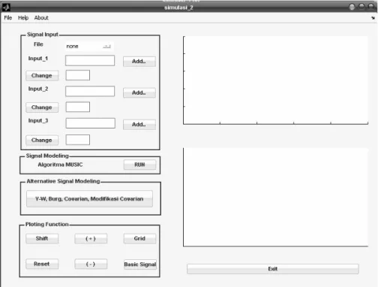The width and height of the screenshot is (378, 287).
Task: Click the small field below Input_1
Action: point(78,75)
